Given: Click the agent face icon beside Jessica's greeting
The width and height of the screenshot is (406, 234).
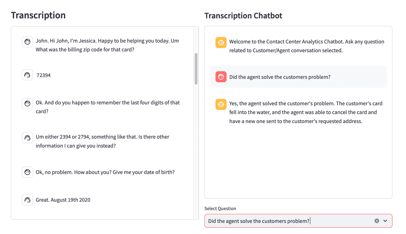Looking at the screenshot, I should [27, 42].
